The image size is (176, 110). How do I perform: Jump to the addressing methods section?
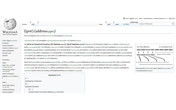click(x=33, y=81)
